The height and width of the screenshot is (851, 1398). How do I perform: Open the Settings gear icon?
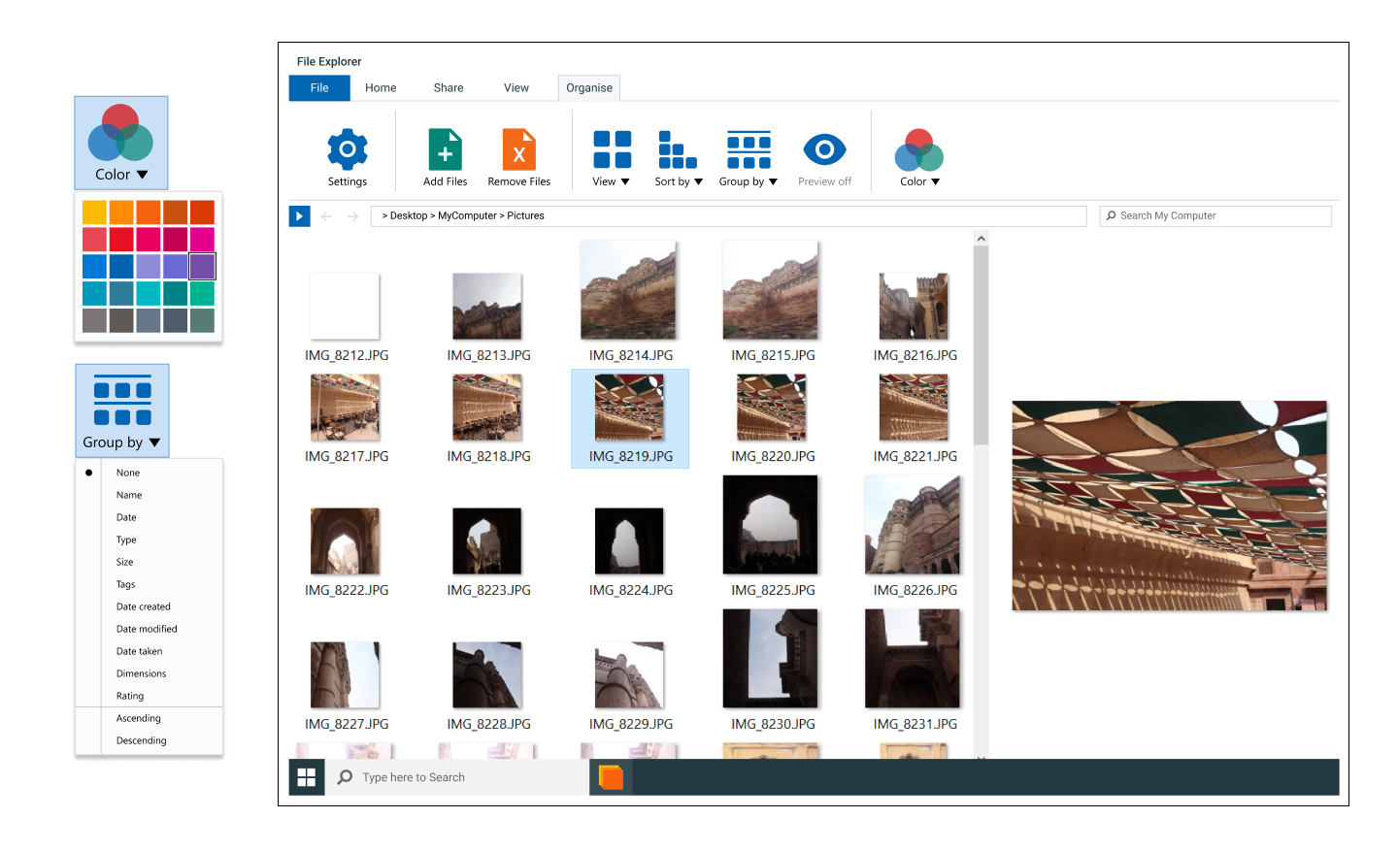[348, 149]
